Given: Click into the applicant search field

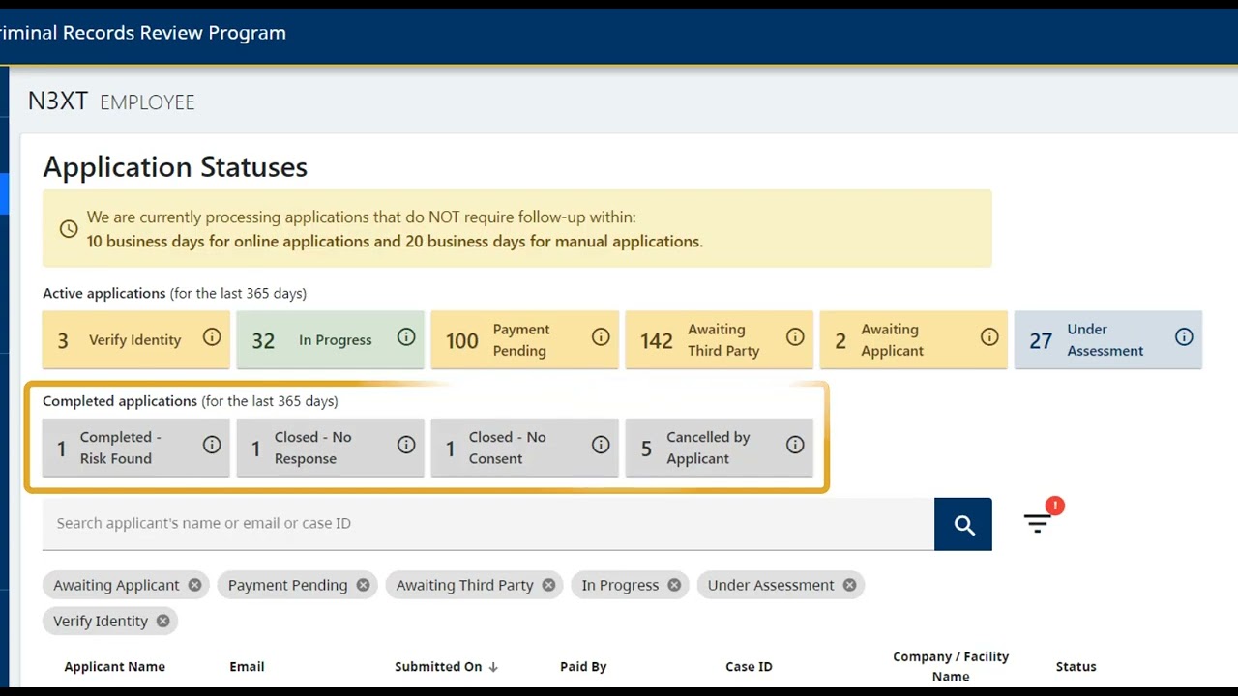Looking at the screenshot, I should click(x=484, y=523).
